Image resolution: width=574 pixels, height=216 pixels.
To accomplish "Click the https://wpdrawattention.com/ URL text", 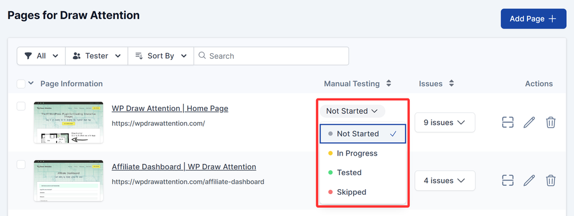I will pyautogui.click(x=158, y=124).
